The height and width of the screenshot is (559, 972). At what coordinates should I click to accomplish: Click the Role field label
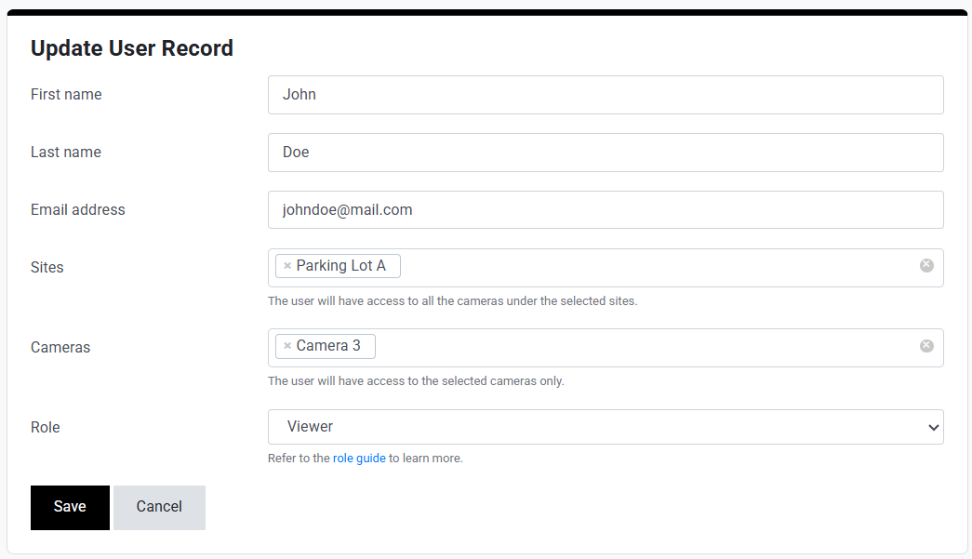coord(46,428)
